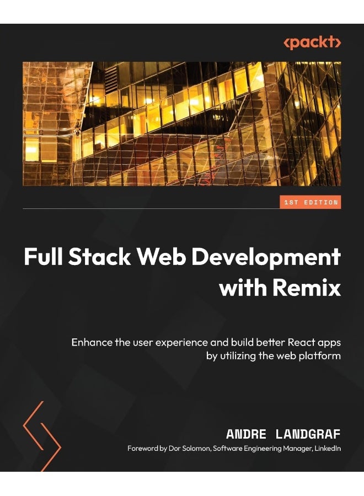Click subtitle "Enhance the user experience and build better React apps"
364x496 pixels.
coord(206,343)
